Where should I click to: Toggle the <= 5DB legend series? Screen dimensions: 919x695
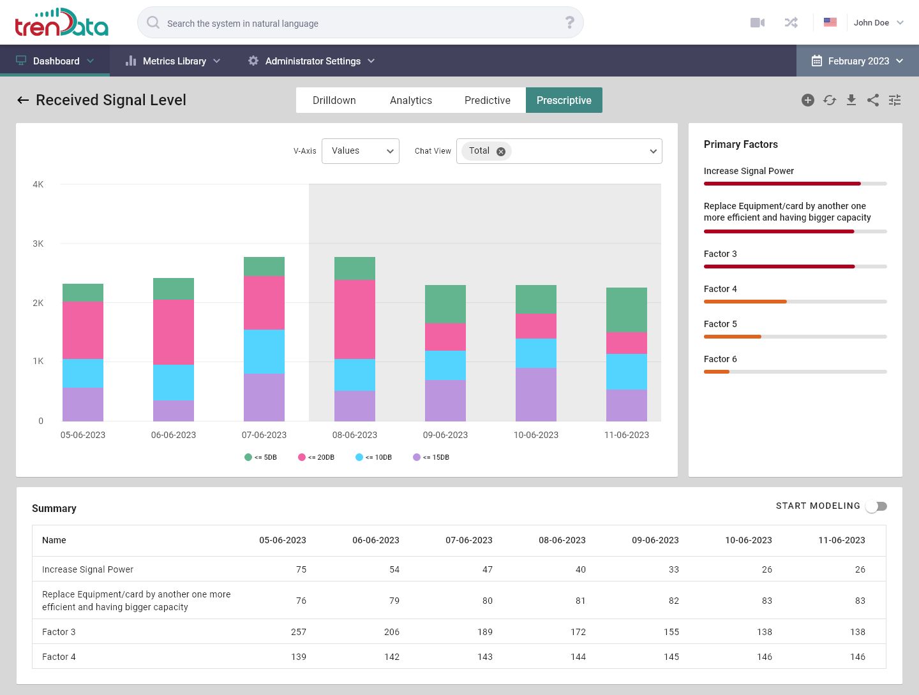point(260,457)
